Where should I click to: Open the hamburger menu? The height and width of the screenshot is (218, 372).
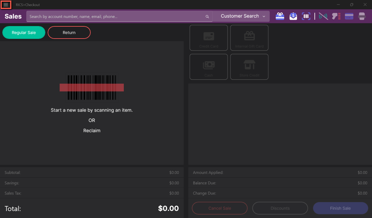pos(6,5)
